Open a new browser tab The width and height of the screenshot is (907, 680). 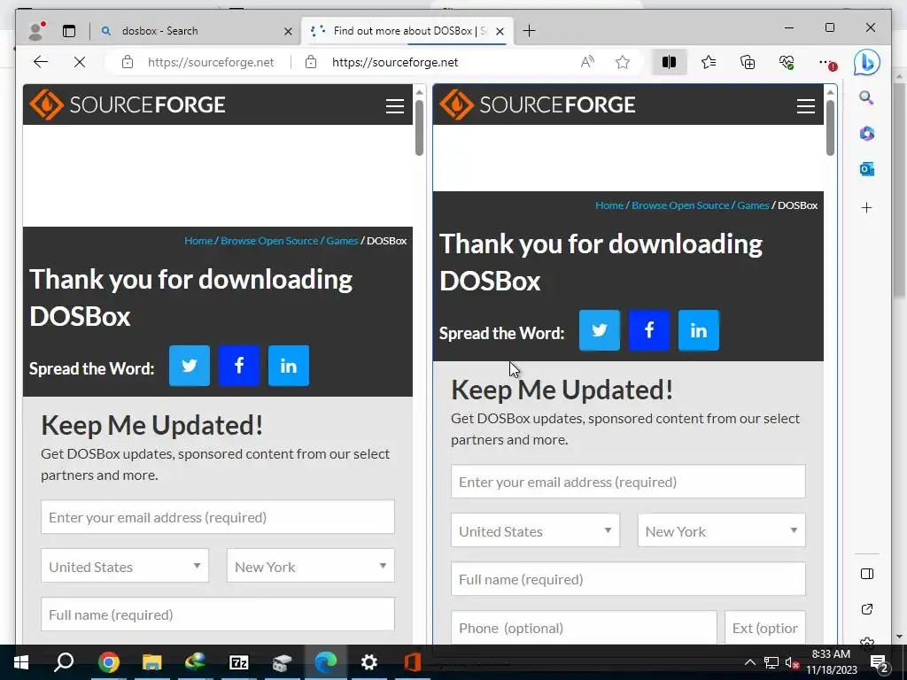529,31
